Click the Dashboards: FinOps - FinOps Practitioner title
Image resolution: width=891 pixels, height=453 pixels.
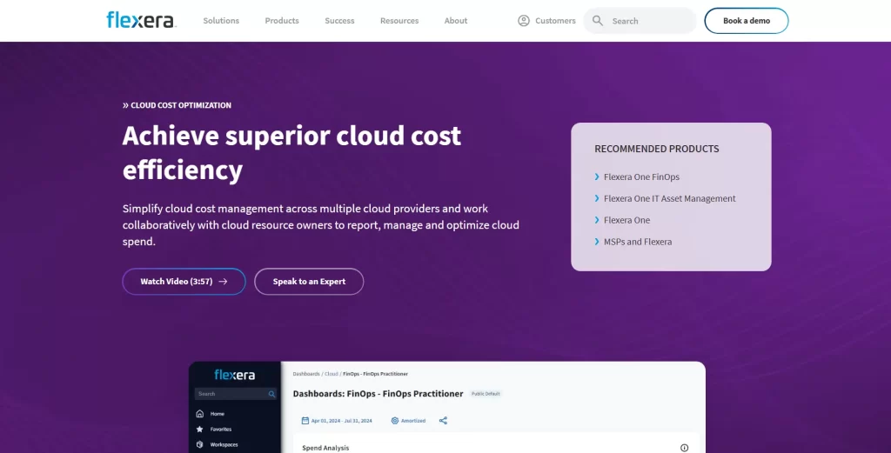point(378,393)
